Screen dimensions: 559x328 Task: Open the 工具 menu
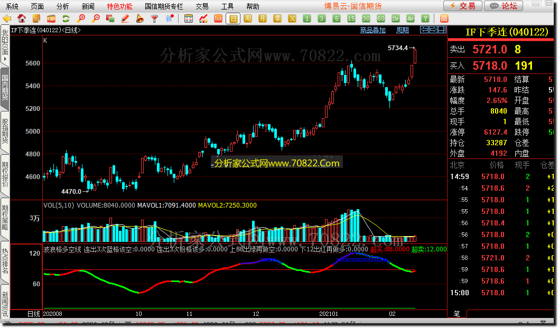tap(227, 6)
